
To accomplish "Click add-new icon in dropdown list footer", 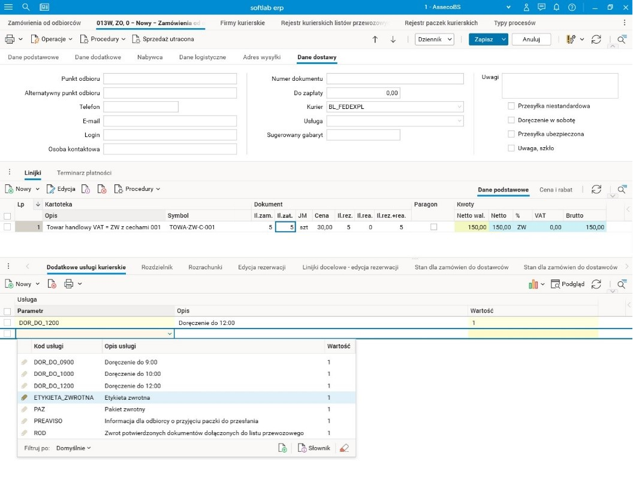I will click(282, 448).
